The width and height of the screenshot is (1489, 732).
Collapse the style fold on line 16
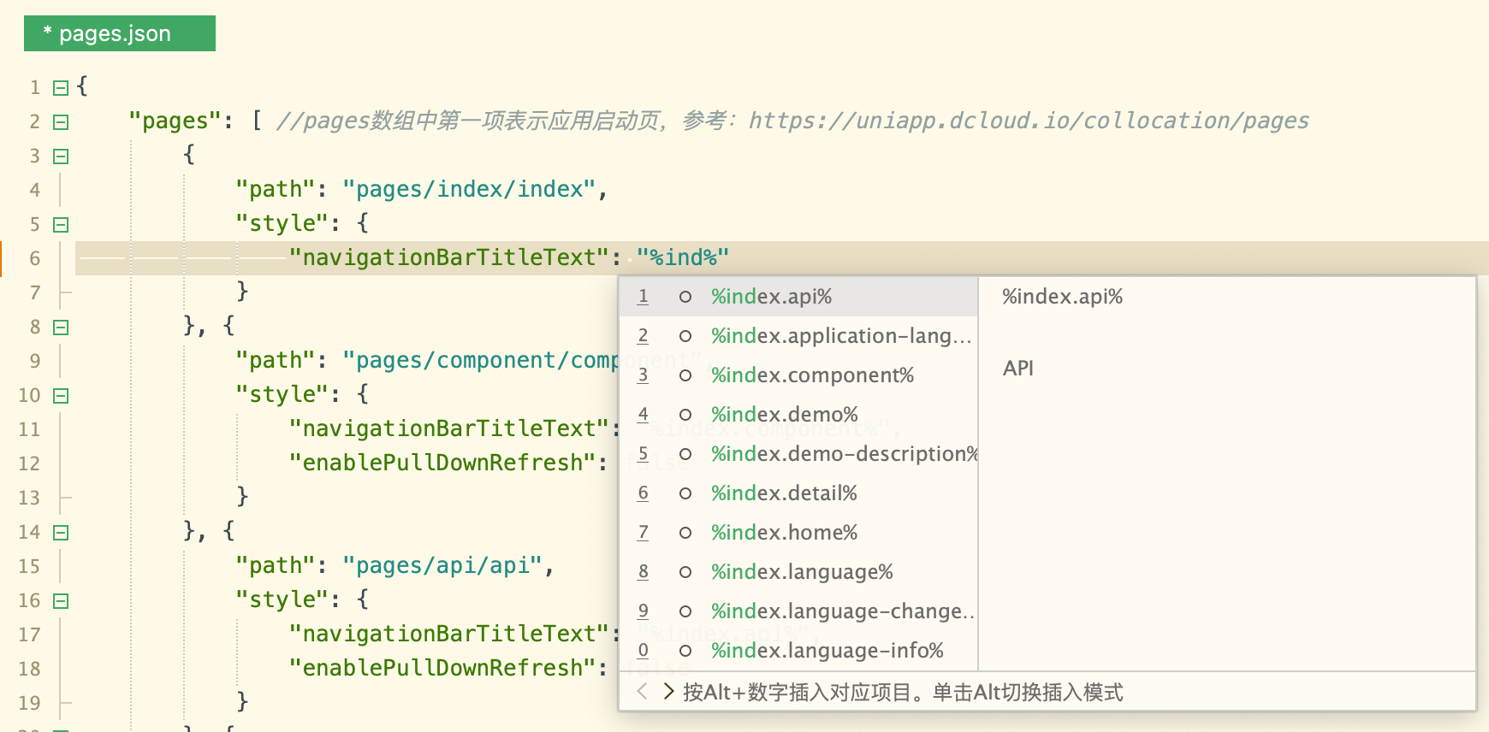tap(61, 600)
